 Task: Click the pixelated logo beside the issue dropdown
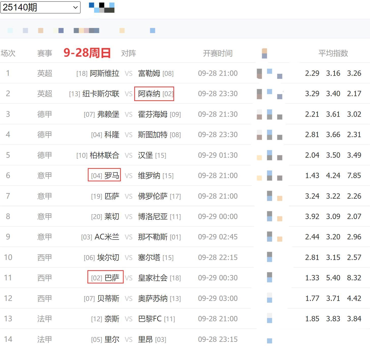(102, 8)
